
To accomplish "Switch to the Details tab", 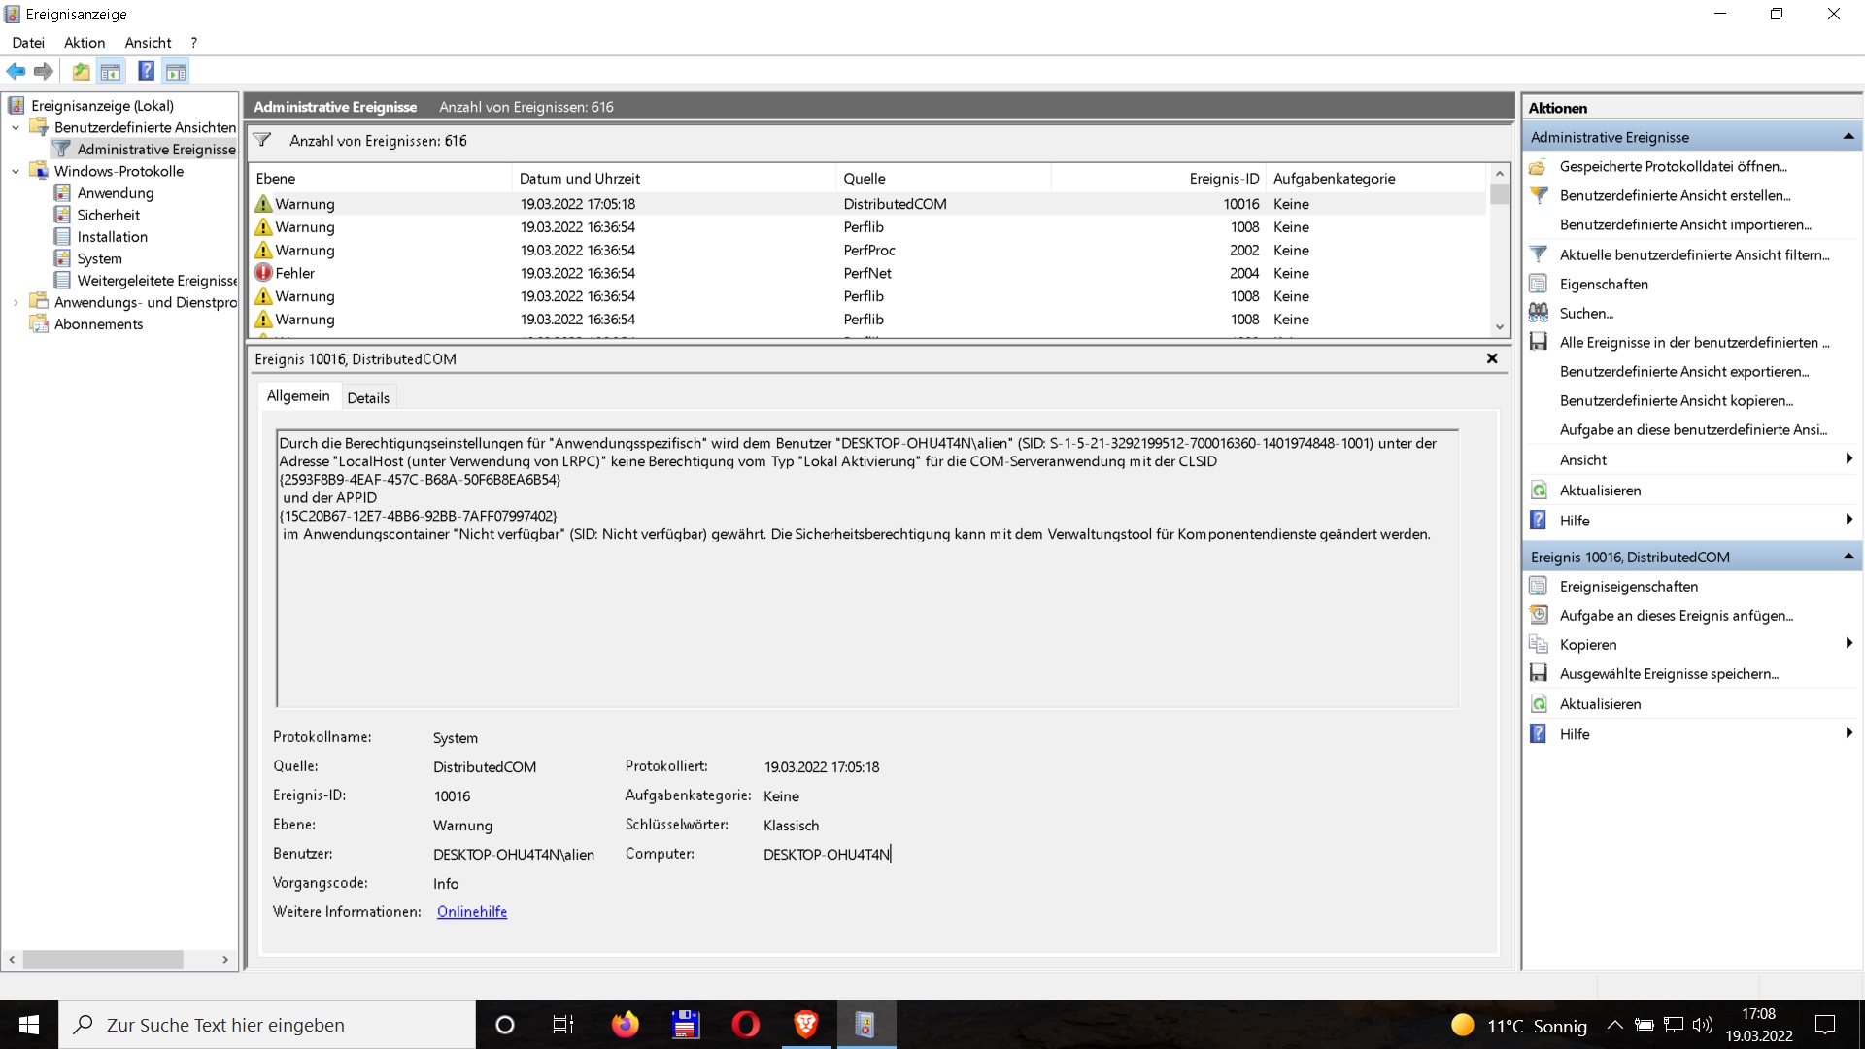I will (368, 397).
